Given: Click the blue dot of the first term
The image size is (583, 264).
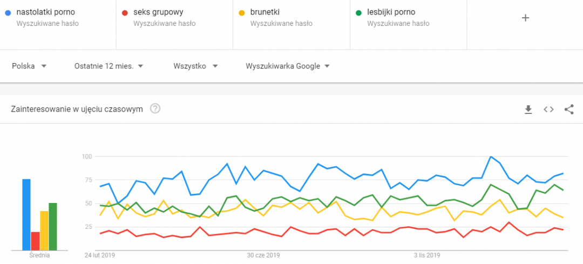Looking at the screenshot, I should pos(8,12).
